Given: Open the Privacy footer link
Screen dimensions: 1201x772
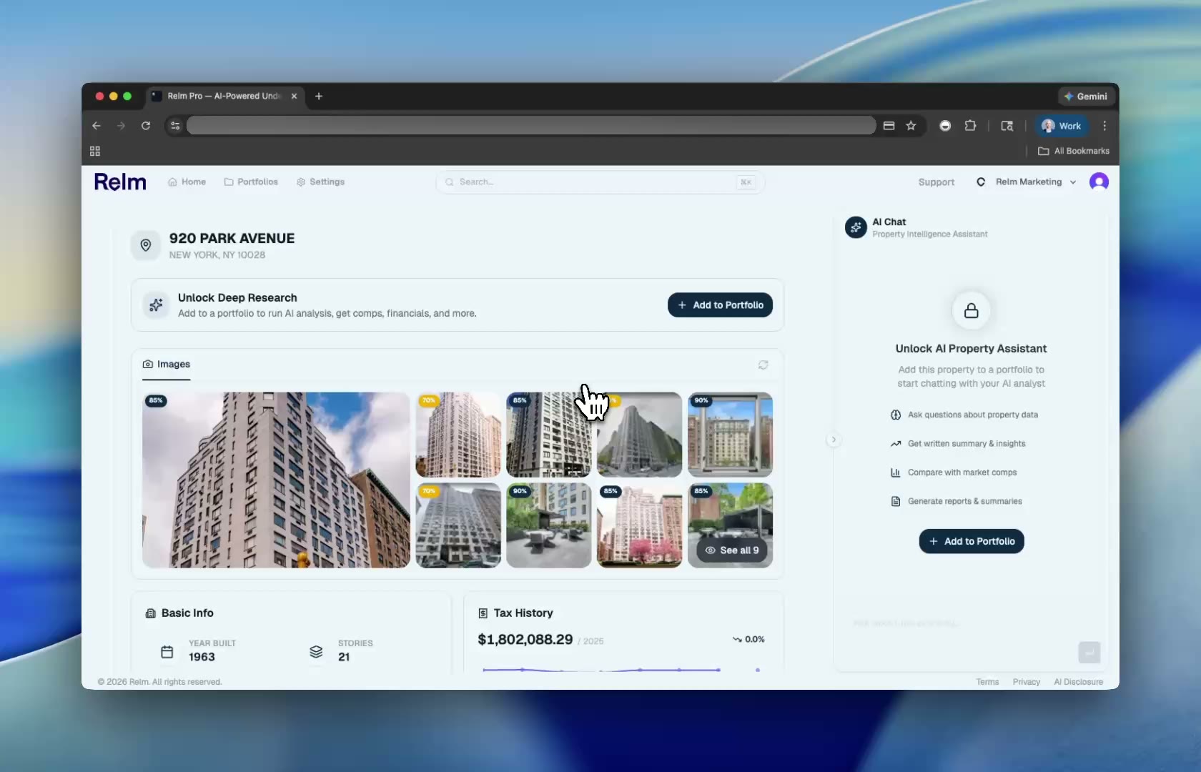Looking at the screenshot, I should tap(1026, 682).
